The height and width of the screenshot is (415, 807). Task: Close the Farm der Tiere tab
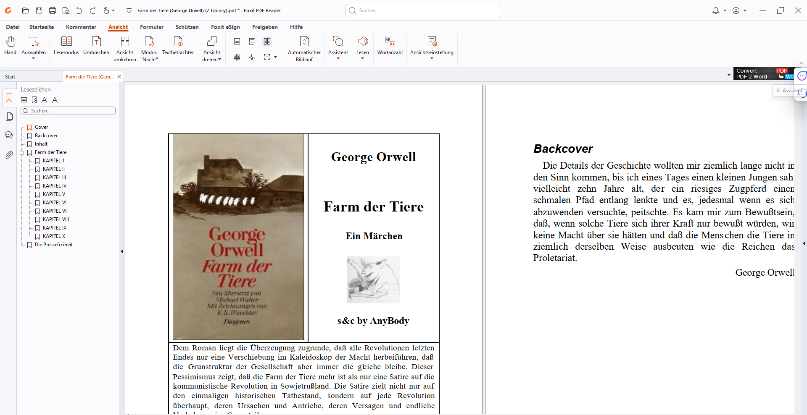tap(119, 77)
